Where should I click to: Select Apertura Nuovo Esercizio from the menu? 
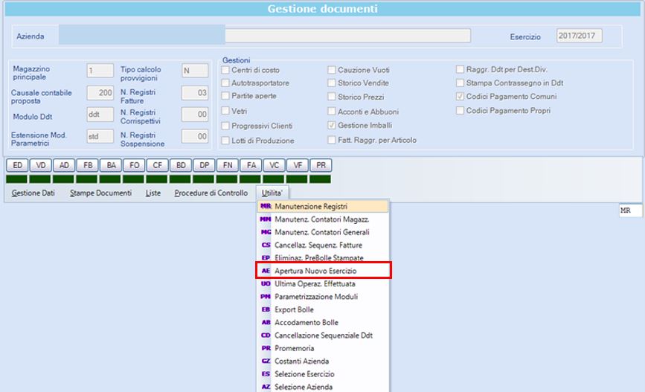tap(323, 271)
